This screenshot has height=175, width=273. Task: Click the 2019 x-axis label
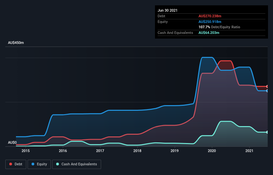[x=175, y=151]
